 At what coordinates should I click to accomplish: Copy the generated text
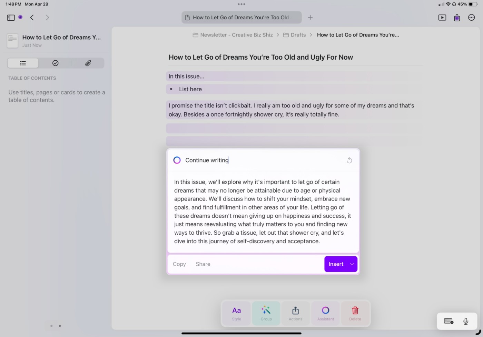coord(179,264)
